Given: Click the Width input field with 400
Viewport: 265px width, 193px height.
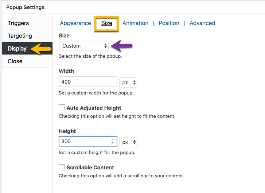Looking at the screenshot, I should point(88,81).
